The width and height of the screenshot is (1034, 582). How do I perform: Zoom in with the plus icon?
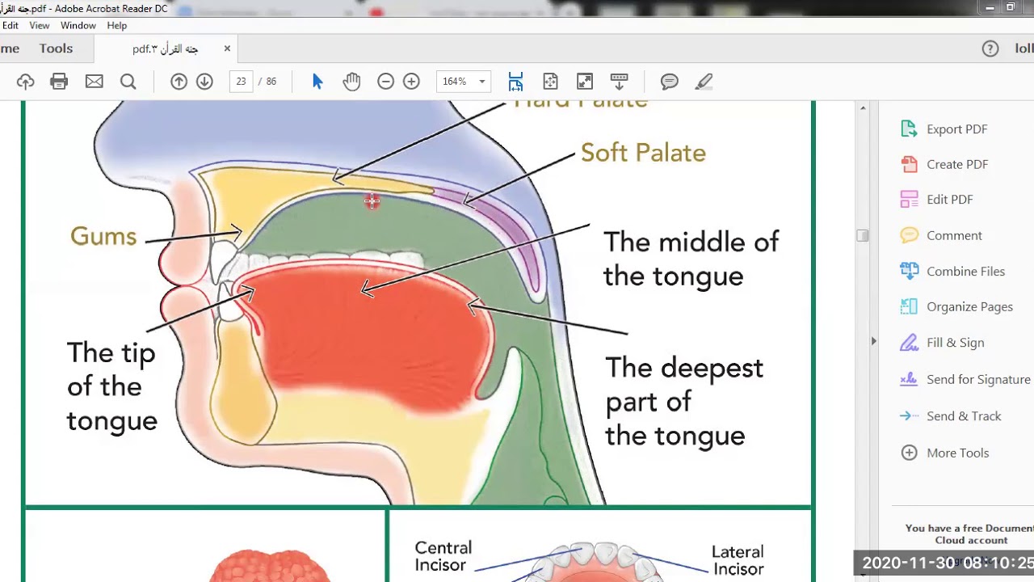[x=411, y=82]
